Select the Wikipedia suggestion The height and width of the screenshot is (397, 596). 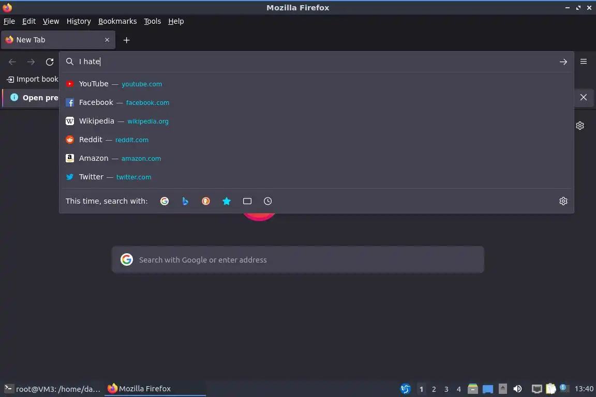pyautogui.click(x=316, y=121)
